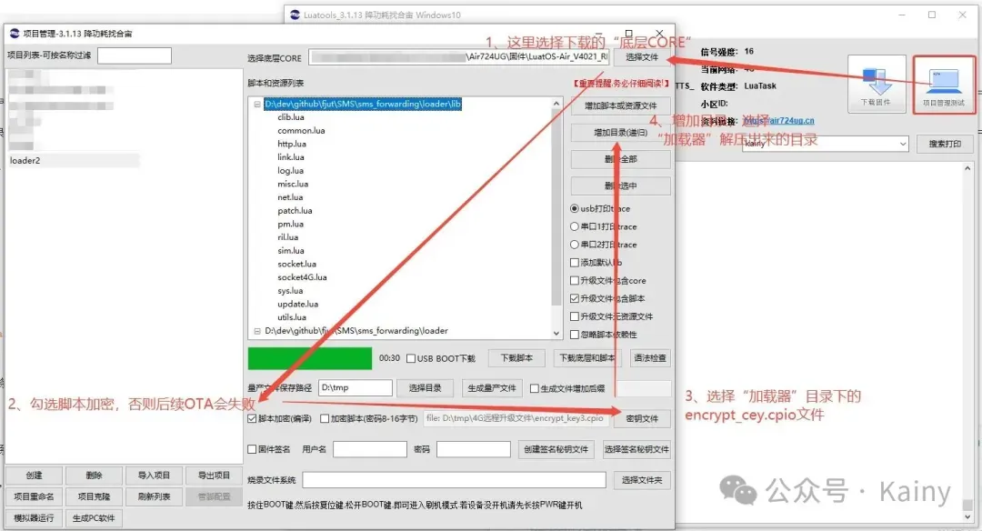Enable 忽略脚本依赖性 checkbox

(x=575, y=335)
